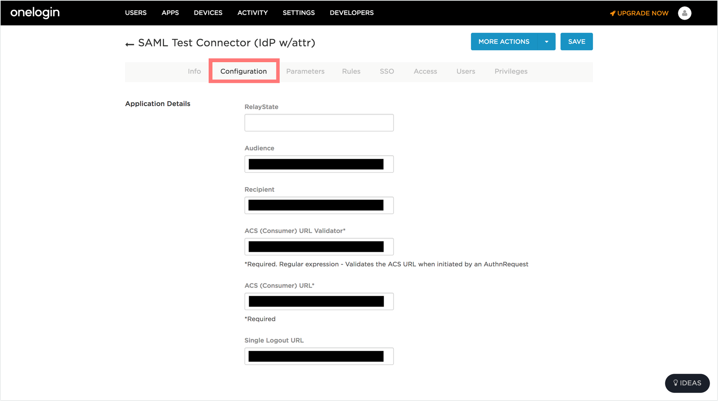The image size is (718, 401).
Task: Click the onelogin logo
Action: pos(35,13)
